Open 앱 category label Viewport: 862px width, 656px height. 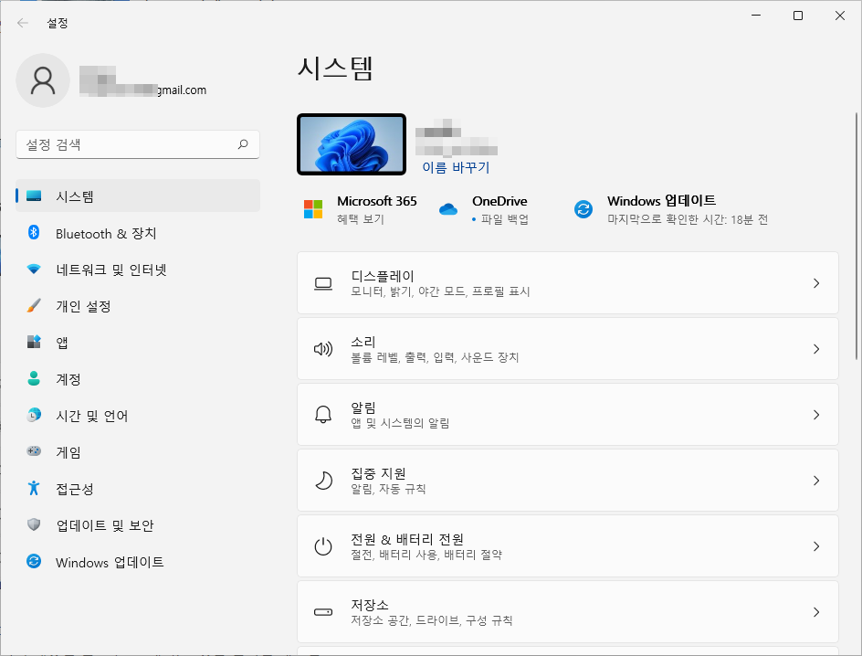[x=62, y=343]
